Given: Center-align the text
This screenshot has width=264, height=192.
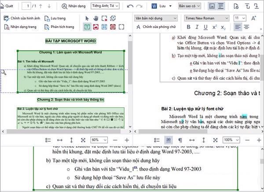Looking at the screenshot, I should point(246,27).
